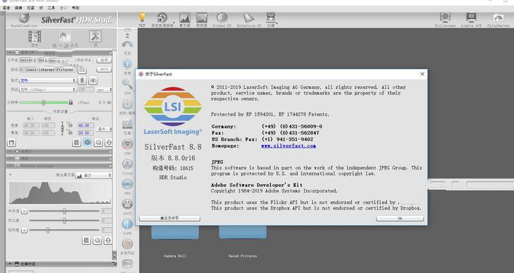This screenshot has width=514, height=273.
Task: Open the ppi unit dropdown
Action: 104,90
